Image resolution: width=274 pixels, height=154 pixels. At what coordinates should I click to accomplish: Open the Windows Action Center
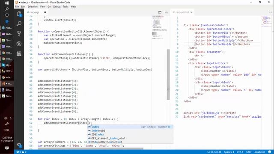coord(7,148)
